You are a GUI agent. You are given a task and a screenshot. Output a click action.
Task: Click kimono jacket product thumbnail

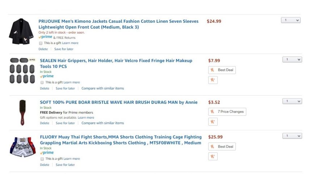coord(21,31)
